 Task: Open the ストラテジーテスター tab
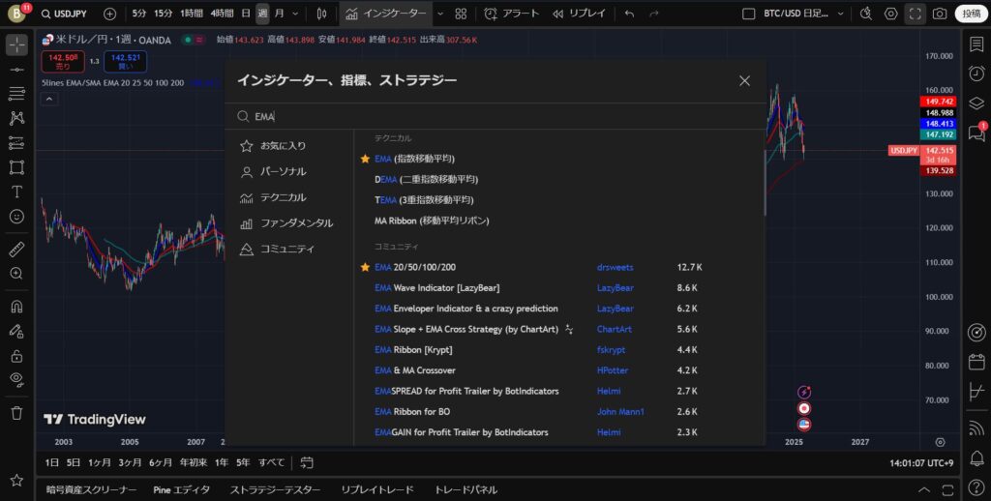275,490
